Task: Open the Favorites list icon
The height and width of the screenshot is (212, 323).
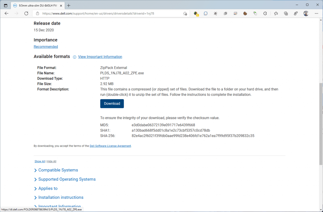Action: pos(276,14)
